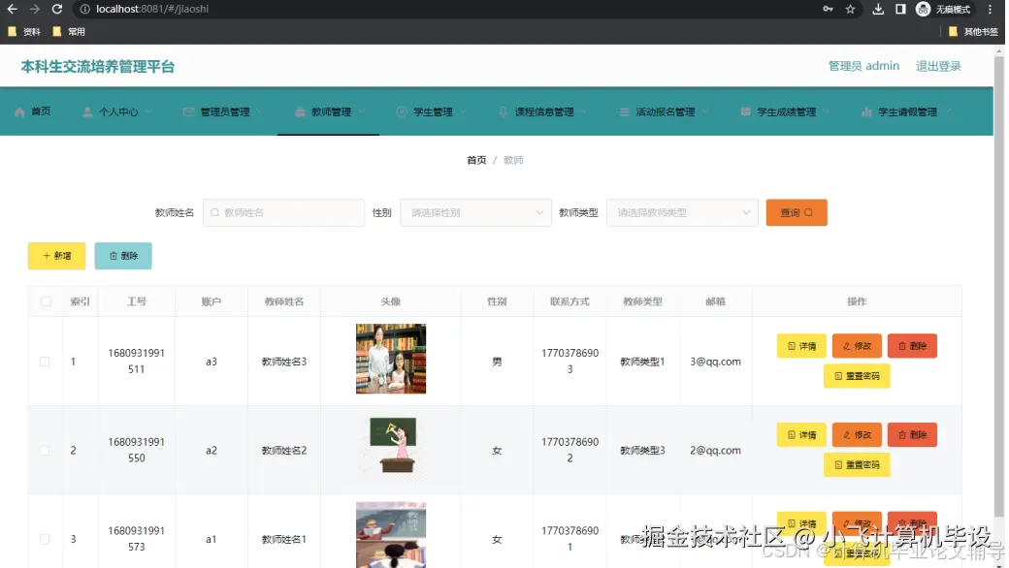Check the checkbox for teacher row 1
The width and height of the screenshot is (1009, 568).
click(x=43, y=360)
